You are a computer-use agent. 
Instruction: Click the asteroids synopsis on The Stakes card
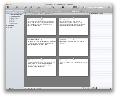[x=41, y=64]
